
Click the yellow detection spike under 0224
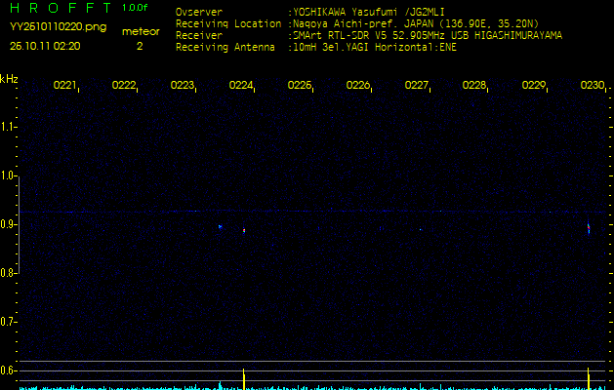(244, 379)
